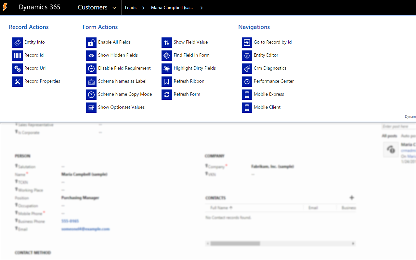416x260 pixels.
Task: Click the Enable All Fields unlock icon
Action: (x=91, y=43)
